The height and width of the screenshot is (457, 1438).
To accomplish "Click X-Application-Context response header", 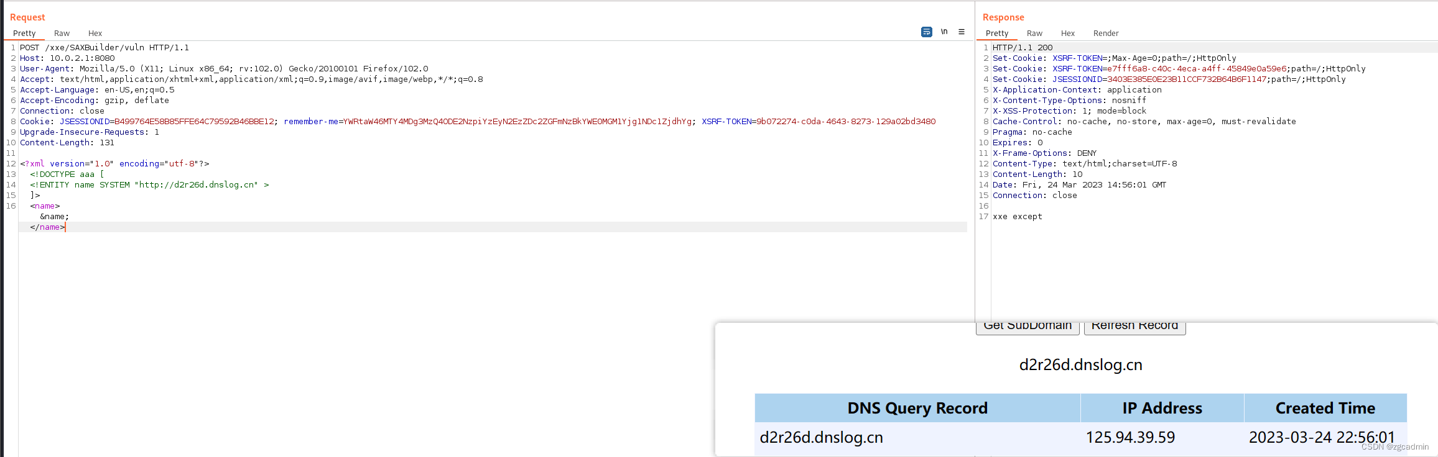I will [1077, 90].
